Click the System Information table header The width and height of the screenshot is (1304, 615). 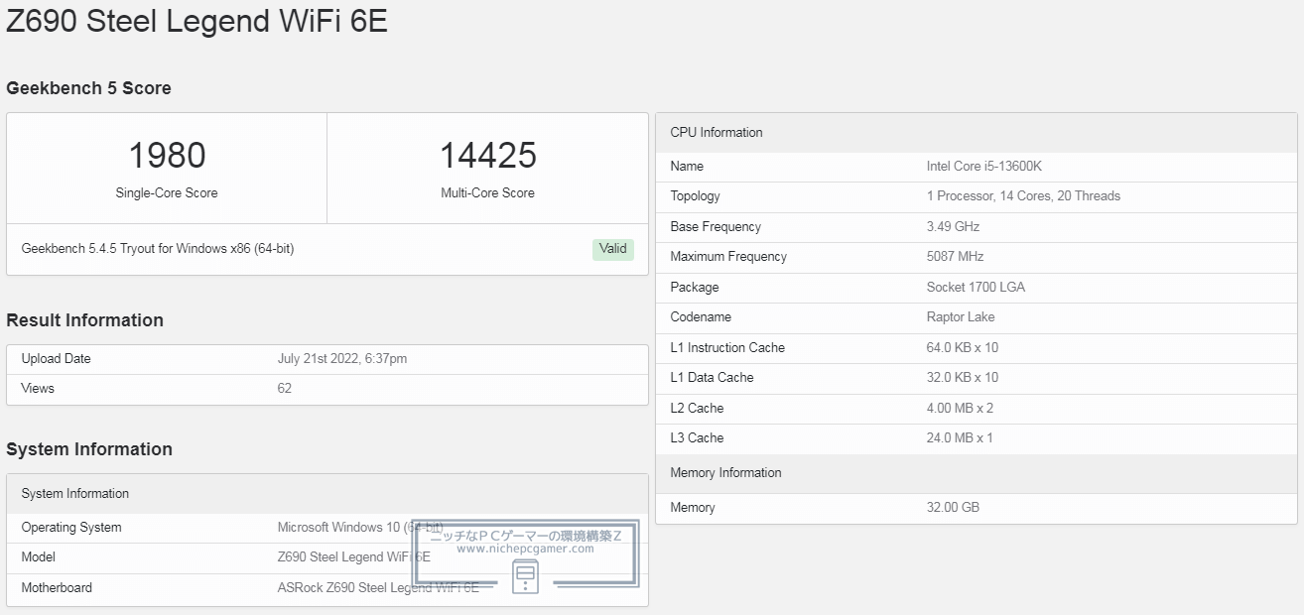(x=327, y=494)
